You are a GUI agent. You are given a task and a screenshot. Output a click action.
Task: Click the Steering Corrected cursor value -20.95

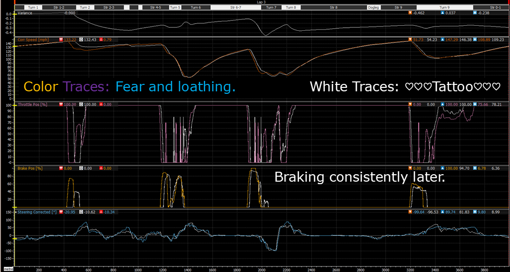70,212
